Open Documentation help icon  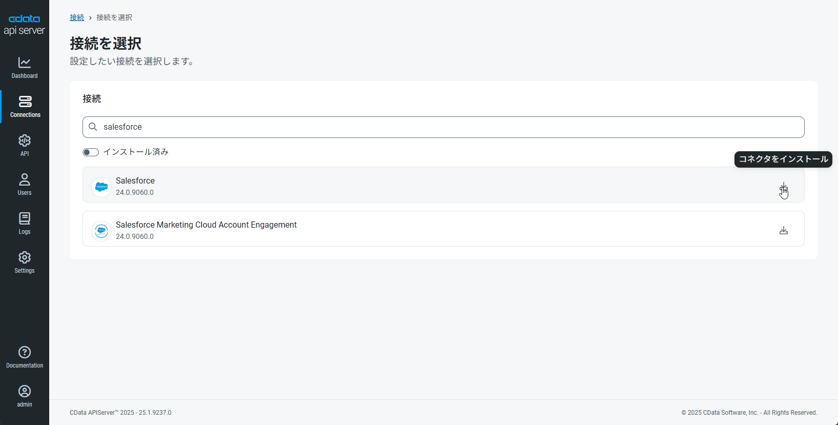click(x=25, y=352)
